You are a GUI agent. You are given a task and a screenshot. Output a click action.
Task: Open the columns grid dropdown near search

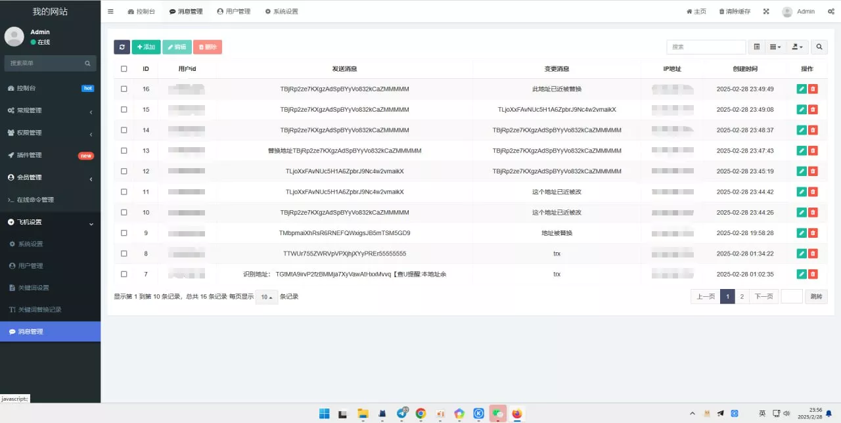pyautogui.click(x=775, y=47)
